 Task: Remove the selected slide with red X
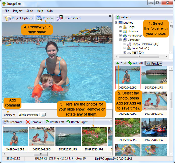(x=28, y=122)
